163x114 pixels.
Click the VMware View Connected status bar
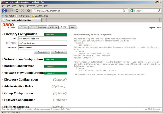click(x=56, y=73)
